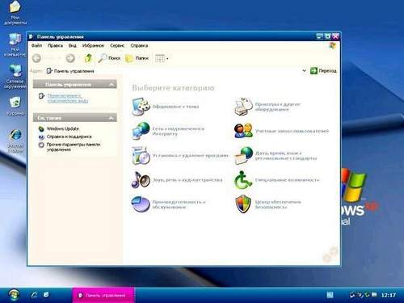The height and width of the screenshot is (303, 404).
Task: Open the Вид menu
Action: click(x=73, y=45)
